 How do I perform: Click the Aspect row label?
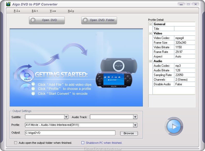point(163,56)
